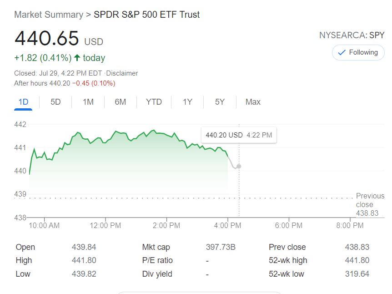Switch to the 1M chart range
The image size is (392, 294).
[88, 102]
